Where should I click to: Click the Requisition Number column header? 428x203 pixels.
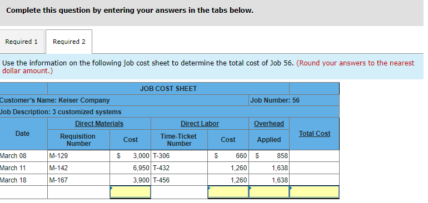click(78, 140)
